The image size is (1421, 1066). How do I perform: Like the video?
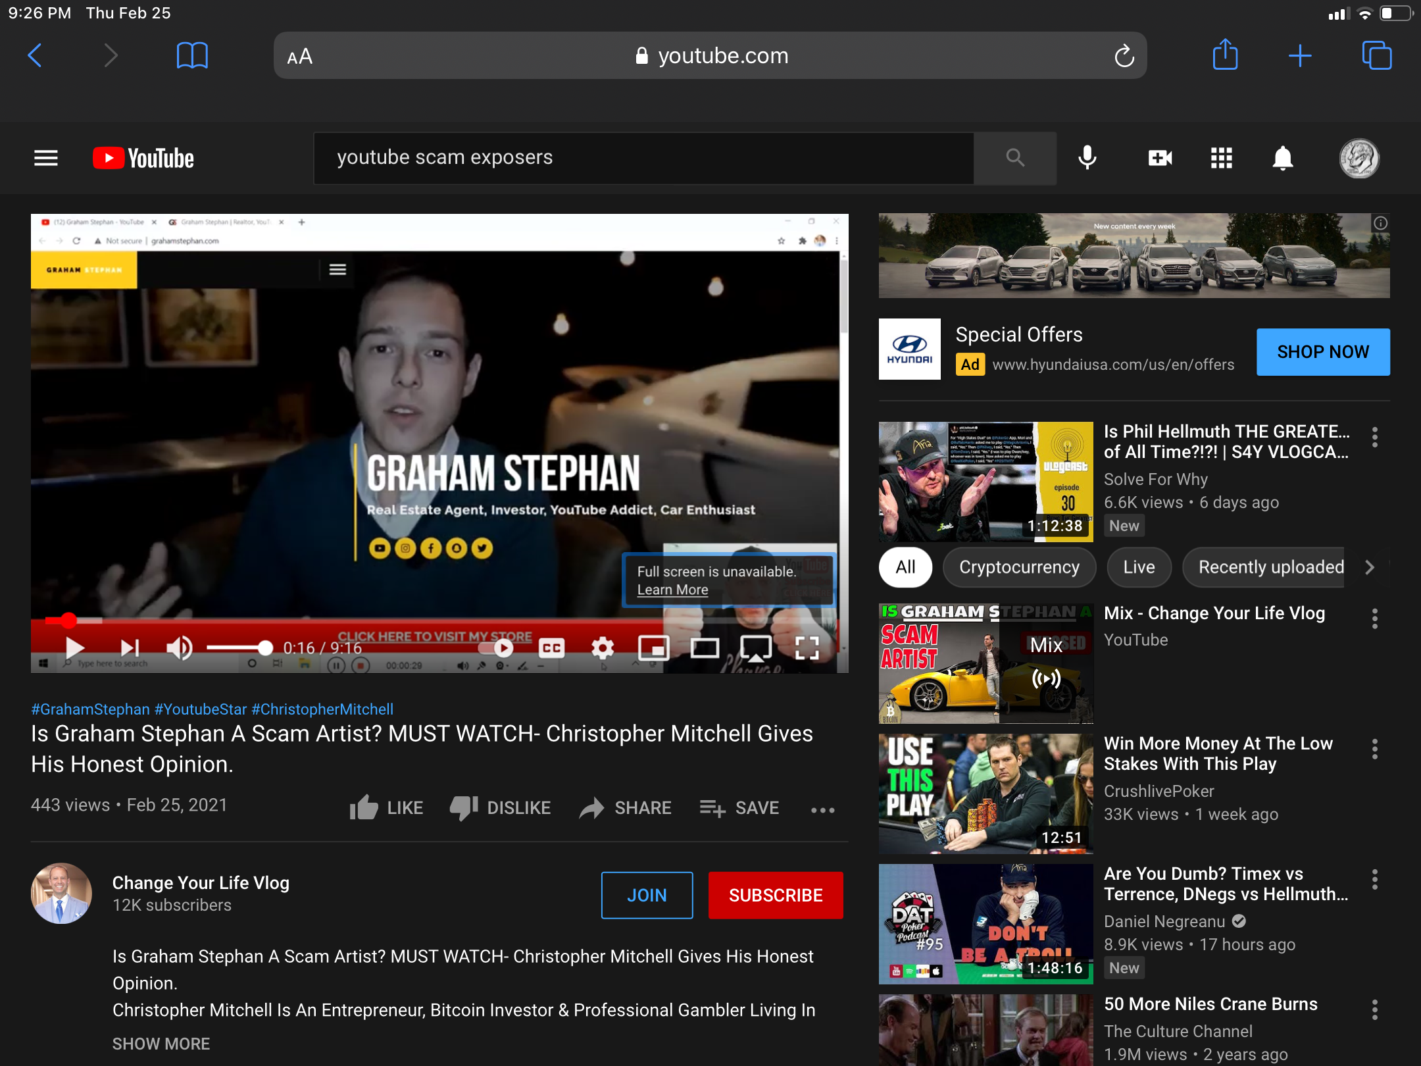pyautogui.click(x=386, y=807)
